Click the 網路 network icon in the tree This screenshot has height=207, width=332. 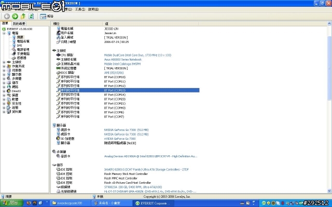pos(9,87)
